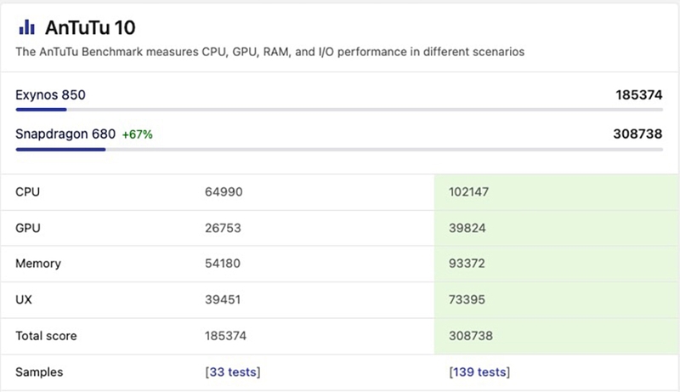Click the AnTuTu bar chart icon

[x=26, y=27]
